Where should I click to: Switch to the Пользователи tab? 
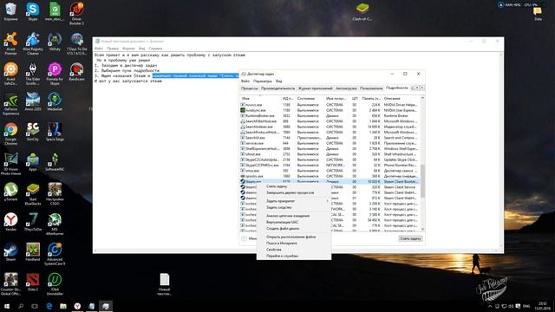point(371,88)
